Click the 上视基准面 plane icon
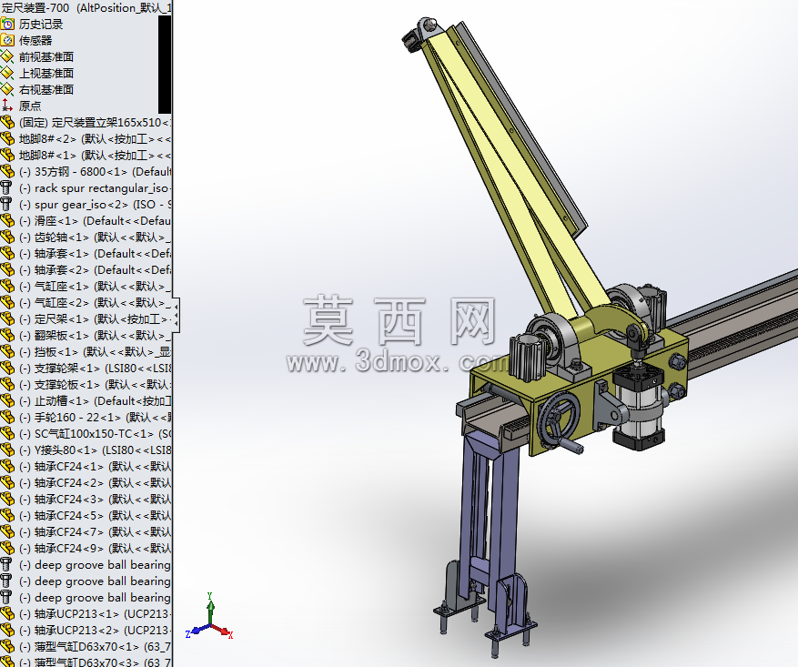 (7, 73)
